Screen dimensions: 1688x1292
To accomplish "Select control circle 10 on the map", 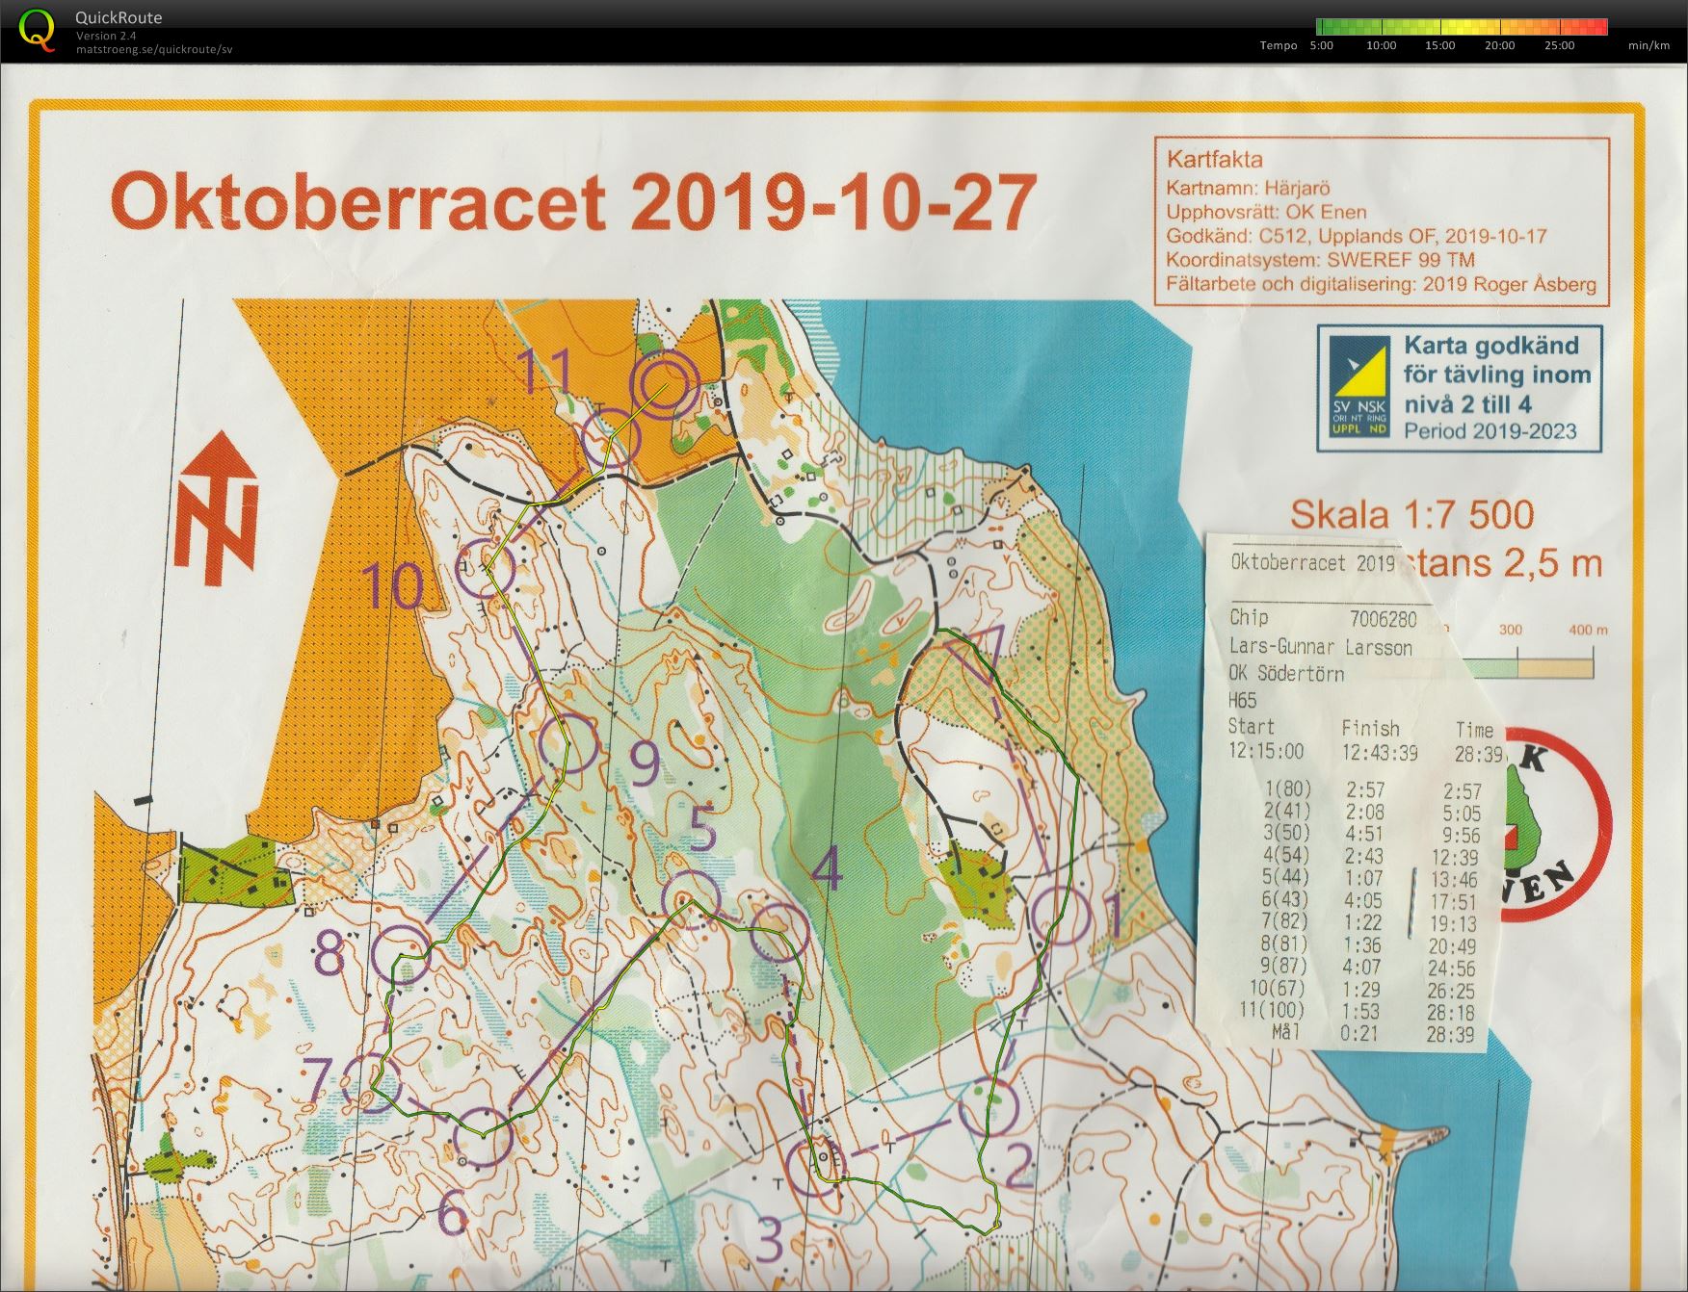I will (x=485, y=567).
